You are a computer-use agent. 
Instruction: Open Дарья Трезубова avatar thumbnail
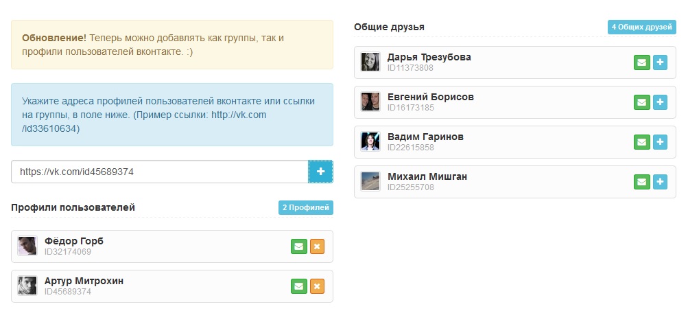(x=370, y=62)
